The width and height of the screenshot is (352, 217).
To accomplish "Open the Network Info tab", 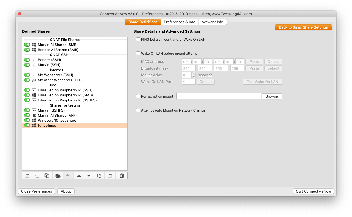I will click(x=212, y=22).
